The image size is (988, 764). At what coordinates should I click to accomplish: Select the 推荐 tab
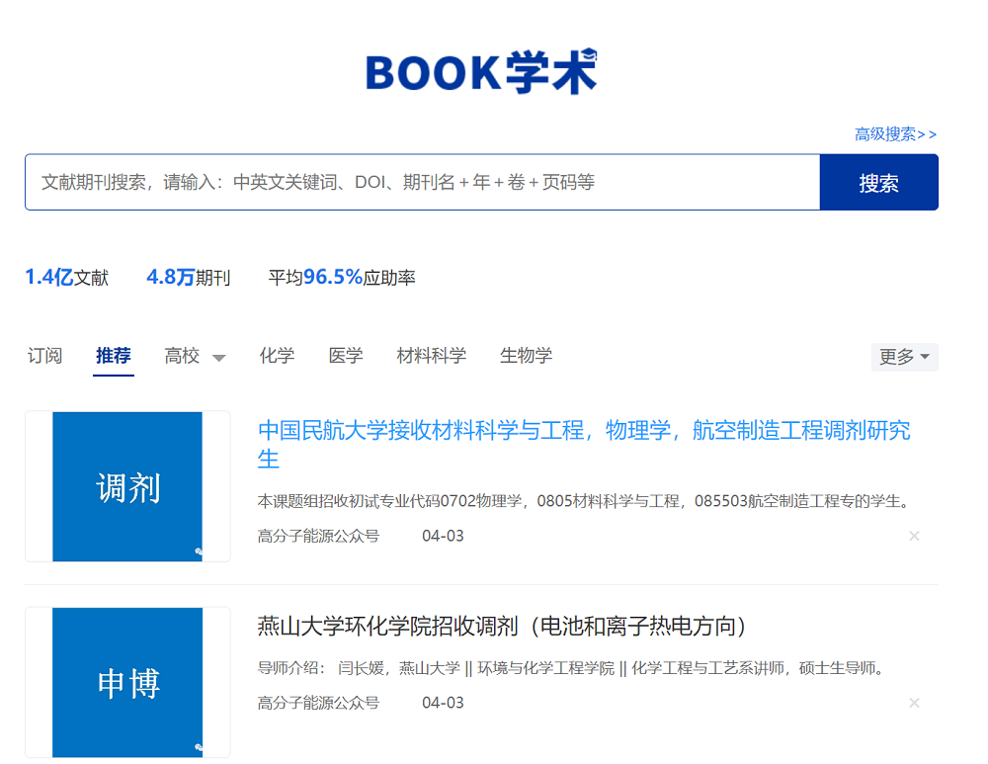coord(112,356)
